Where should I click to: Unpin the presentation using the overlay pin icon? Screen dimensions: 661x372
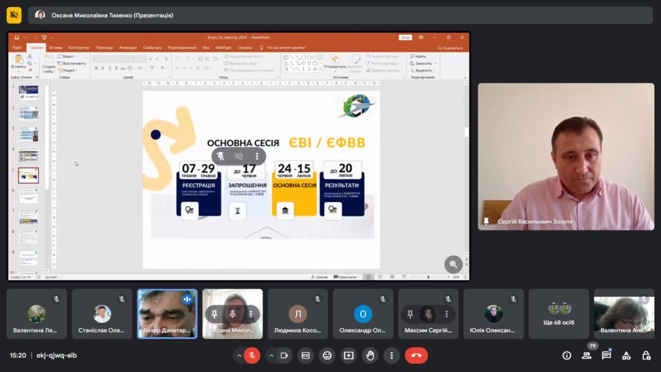221,156
